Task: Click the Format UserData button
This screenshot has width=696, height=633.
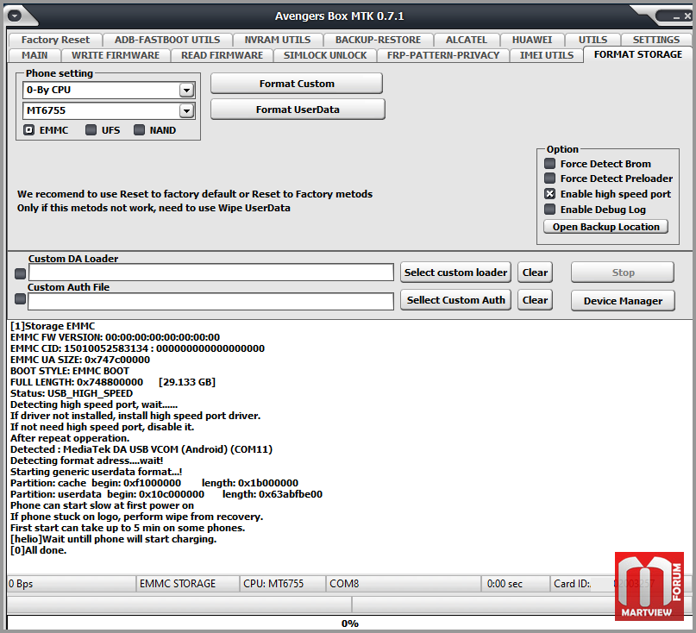Action: [298, 110]
